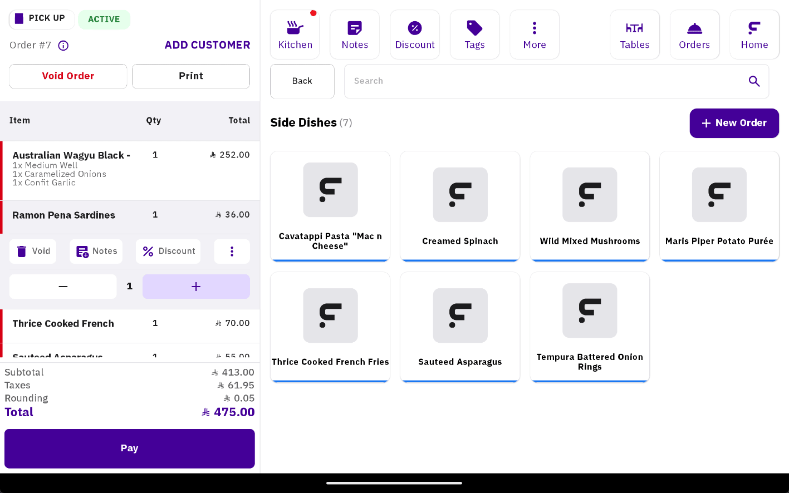Click the Void Order button

click(68, 76)
